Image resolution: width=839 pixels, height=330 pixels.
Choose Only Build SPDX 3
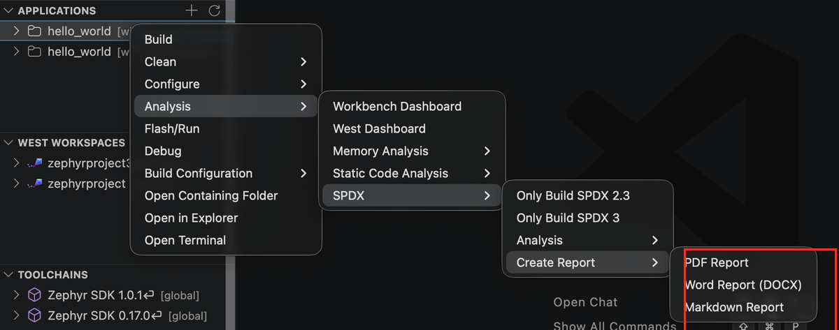(587, 218)
